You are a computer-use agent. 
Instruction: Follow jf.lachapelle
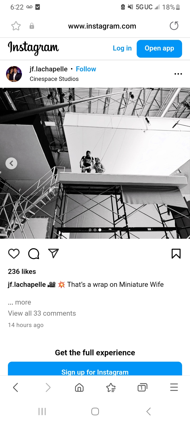click(x=86, y=69)
